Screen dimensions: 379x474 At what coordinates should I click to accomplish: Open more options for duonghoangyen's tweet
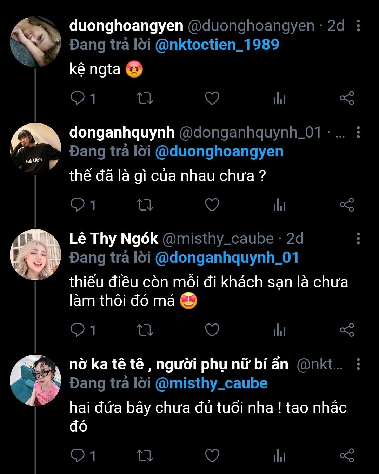[x=358, y=26]
